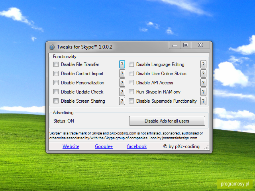Click the 'Status: ON' advertising text
255x191 pixels.
click(64, 121)
